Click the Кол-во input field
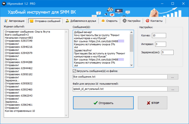This screenshot has height=124, width=189. click(159, 35)
